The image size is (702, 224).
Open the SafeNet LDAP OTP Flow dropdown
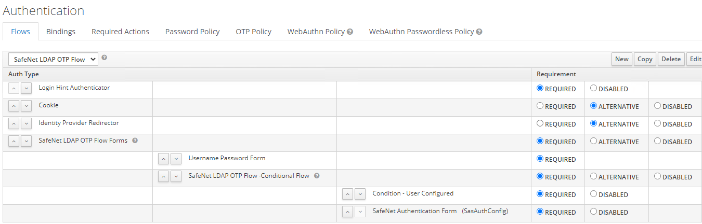53,59
